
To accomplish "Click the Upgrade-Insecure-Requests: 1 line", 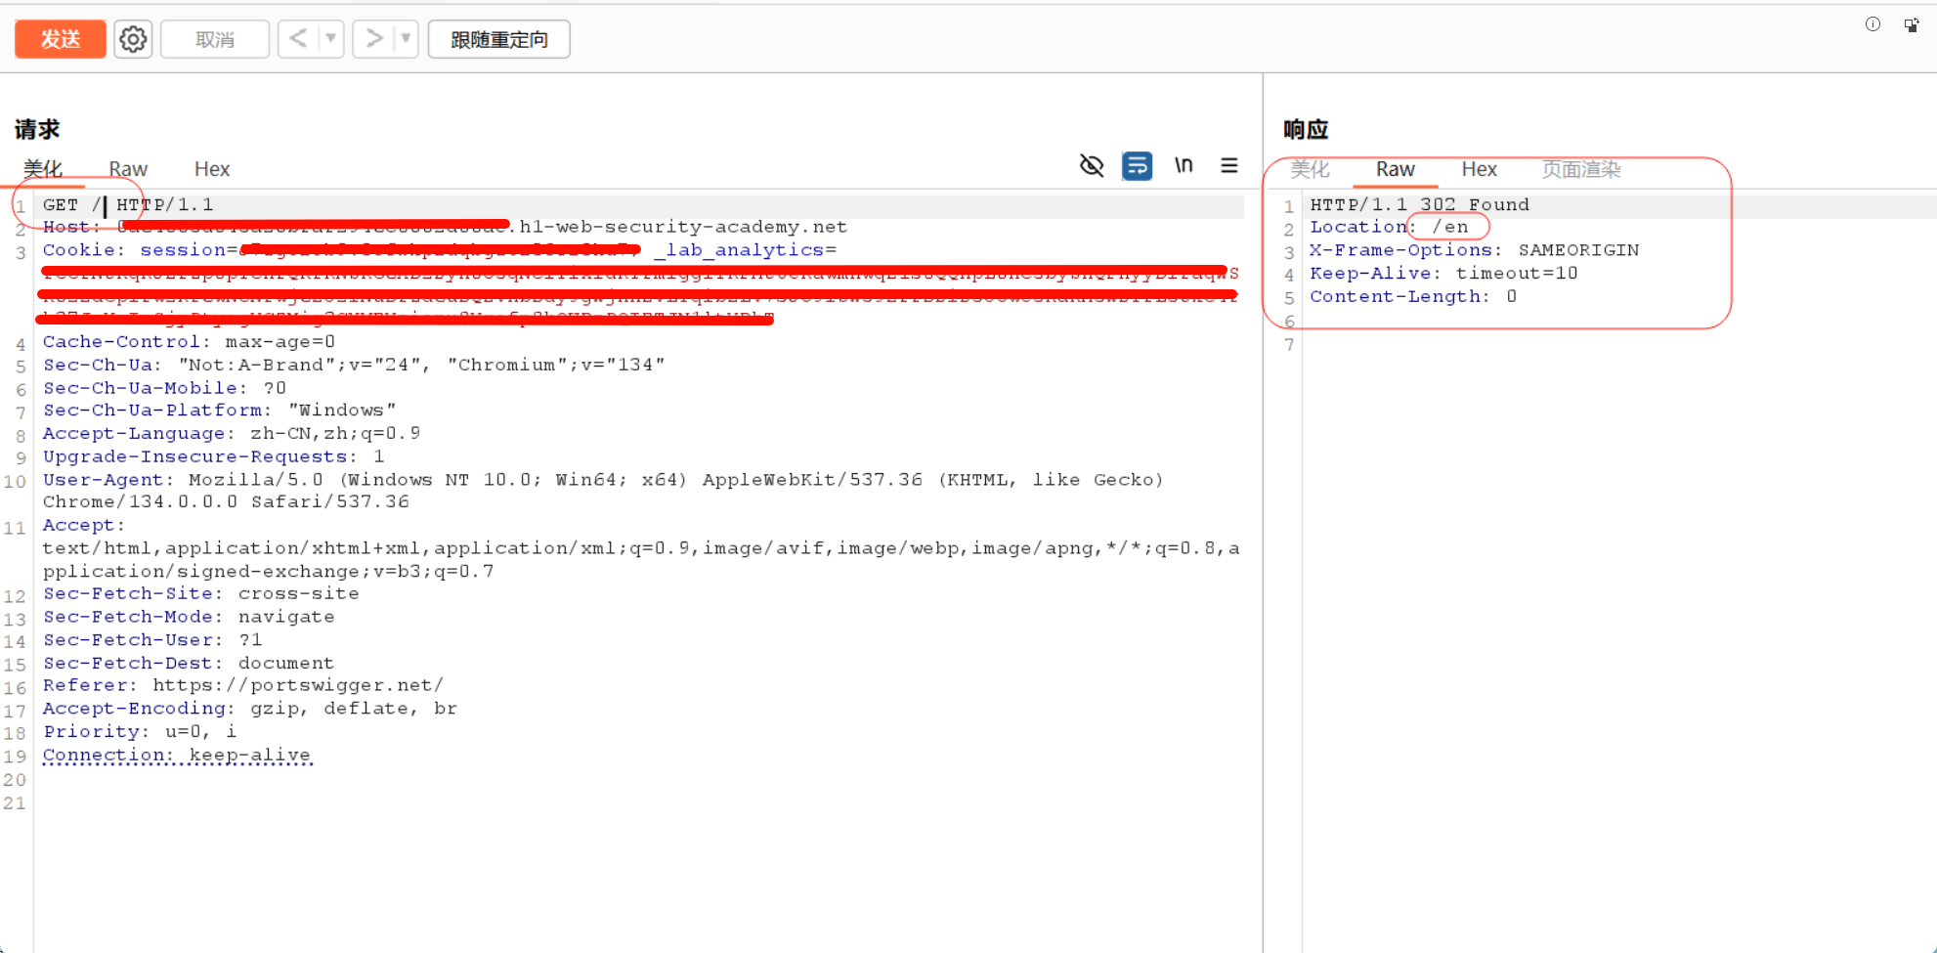I will pos(213,457).
